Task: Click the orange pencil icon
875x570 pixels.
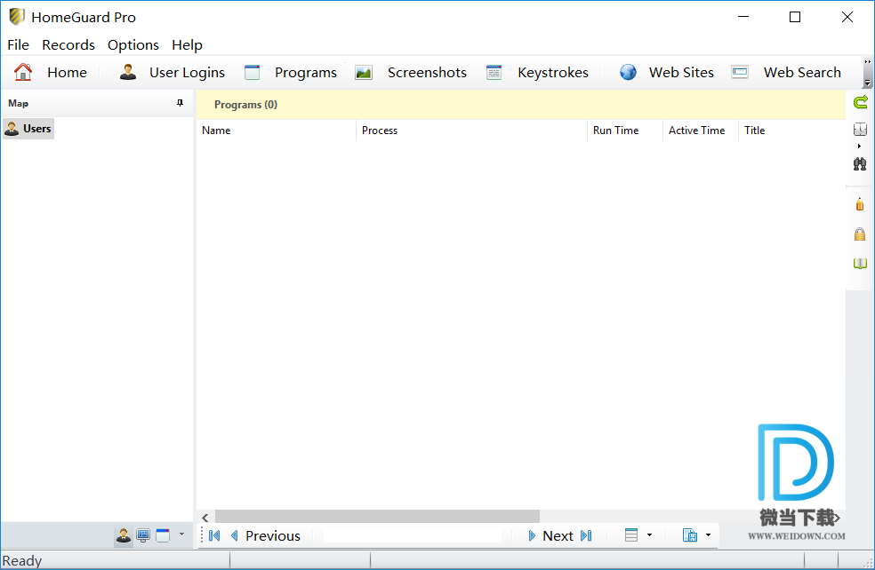Action: click(860, 204)
